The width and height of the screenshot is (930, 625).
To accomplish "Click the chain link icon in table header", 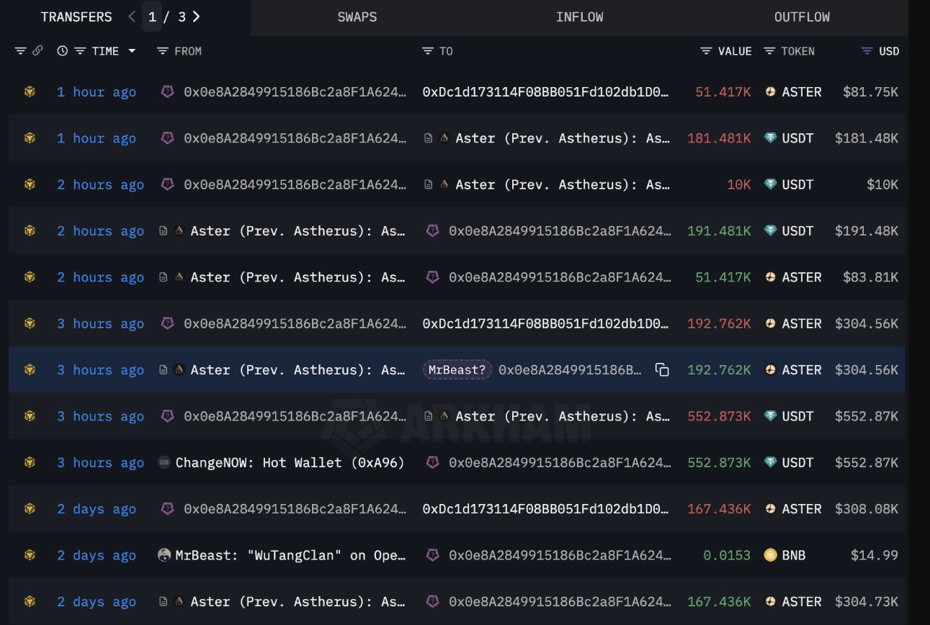I will pos(37,51).
